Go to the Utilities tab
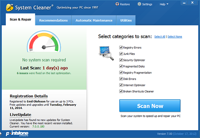The width and height of the screenshot is (200, 138). pyautogui.click(x=126, y=20)
